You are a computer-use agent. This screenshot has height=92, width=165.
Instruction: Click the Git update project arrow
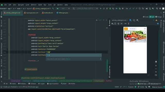coord(130,8)
